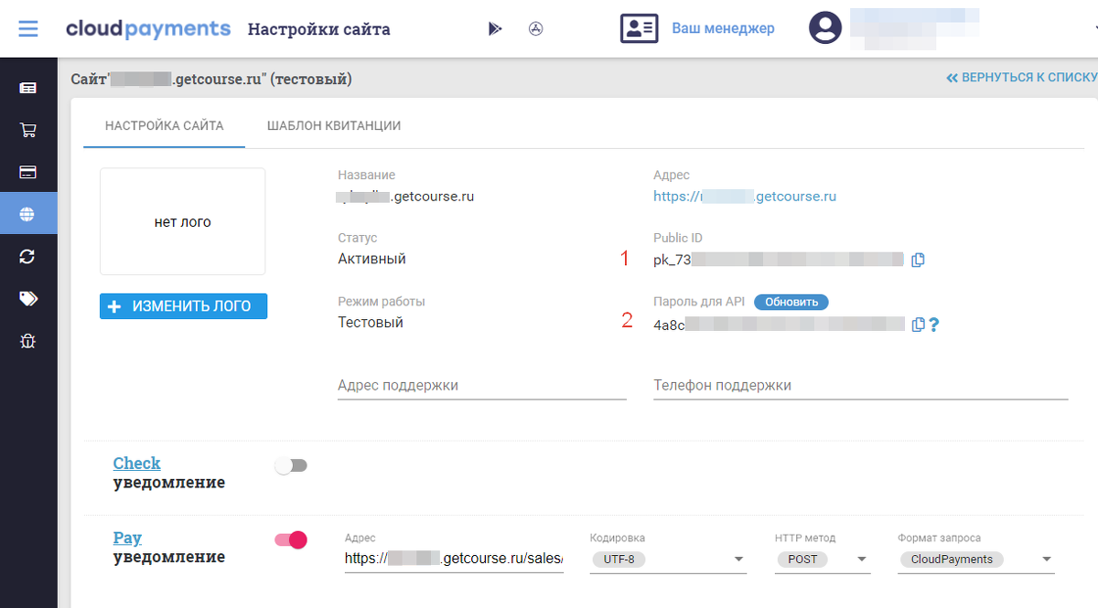Select the Настройка сайта tab
Screen dimensions: 1098x608
coord(164,125)
